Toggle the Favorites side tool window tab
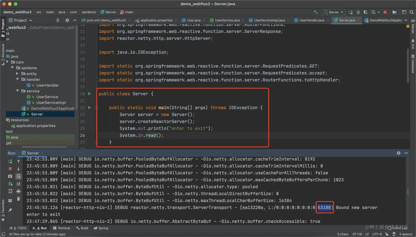This screenshot has width=416, height=237. (x=3, y=210)
